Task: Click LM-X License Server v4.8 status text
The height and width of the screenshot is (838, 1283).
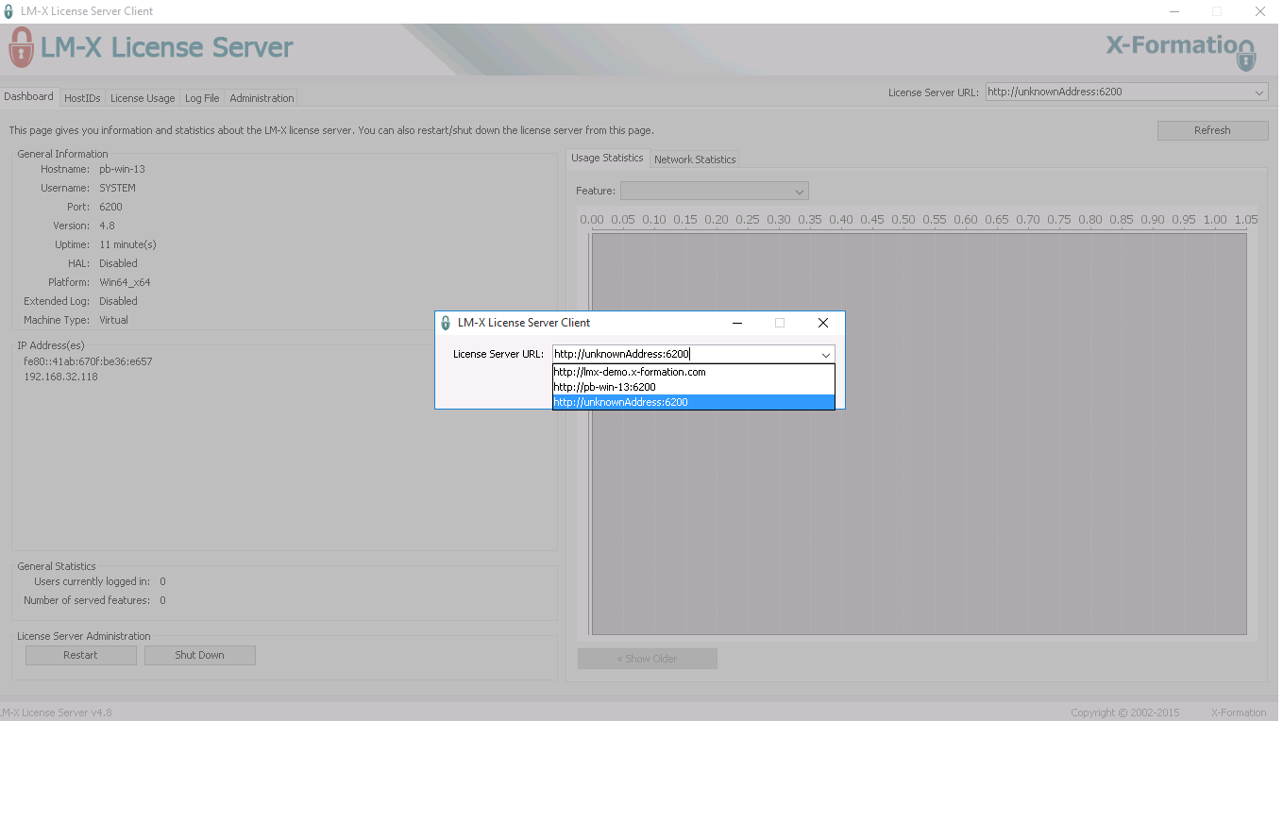Action: [x=56, y=712]
